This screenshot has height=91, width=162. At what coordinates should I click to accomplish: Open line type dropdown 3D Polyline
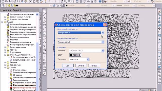click(88, 59)
